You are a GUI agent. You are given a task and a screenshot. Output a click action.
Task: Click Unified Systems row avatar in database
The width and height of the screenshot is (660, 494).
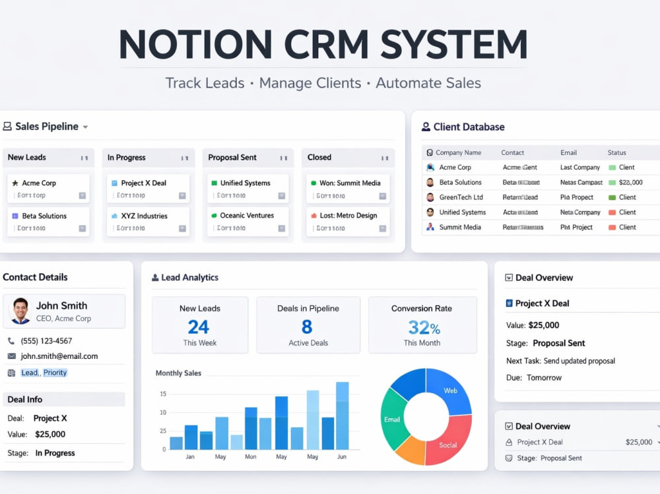[x=430, y=212]
